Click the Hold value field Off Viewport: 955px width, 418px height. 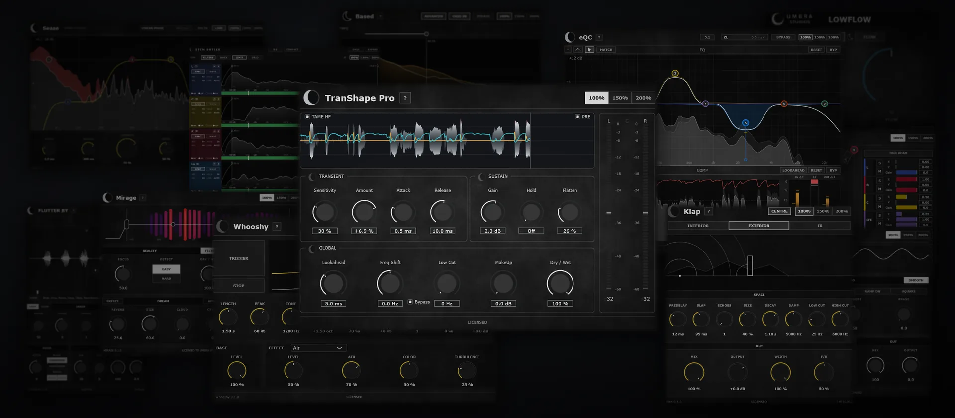531,231
